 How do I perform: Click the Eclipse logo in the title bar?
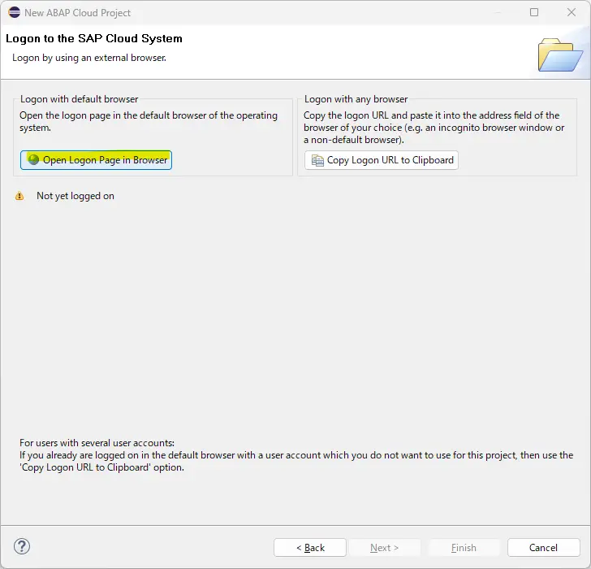coord(15,12)
